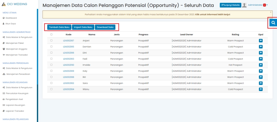Open lead code LDS002188 link
Image resolution: width=277 pixels, height=122 pixels.
tap(68, 77)
